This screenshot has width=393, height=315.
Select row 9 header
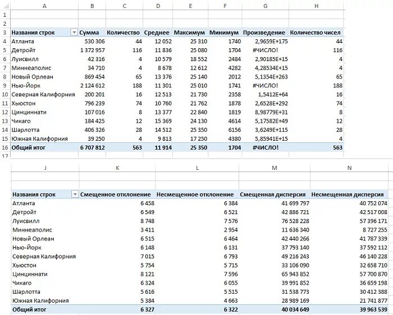click(4, 86)
